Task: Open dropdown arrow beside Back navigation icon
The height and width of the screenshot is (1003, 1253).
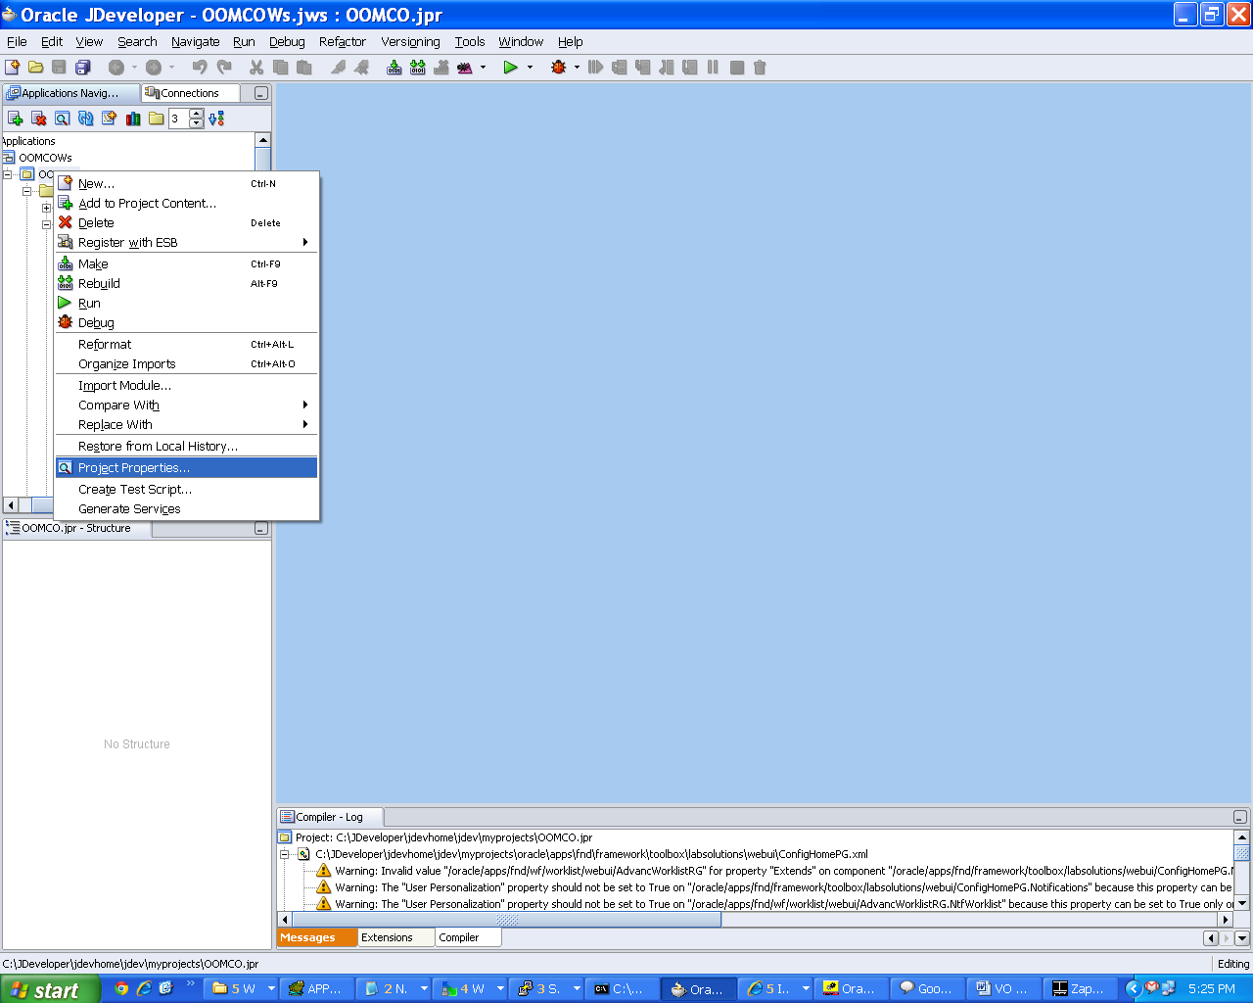Action: 134,68
